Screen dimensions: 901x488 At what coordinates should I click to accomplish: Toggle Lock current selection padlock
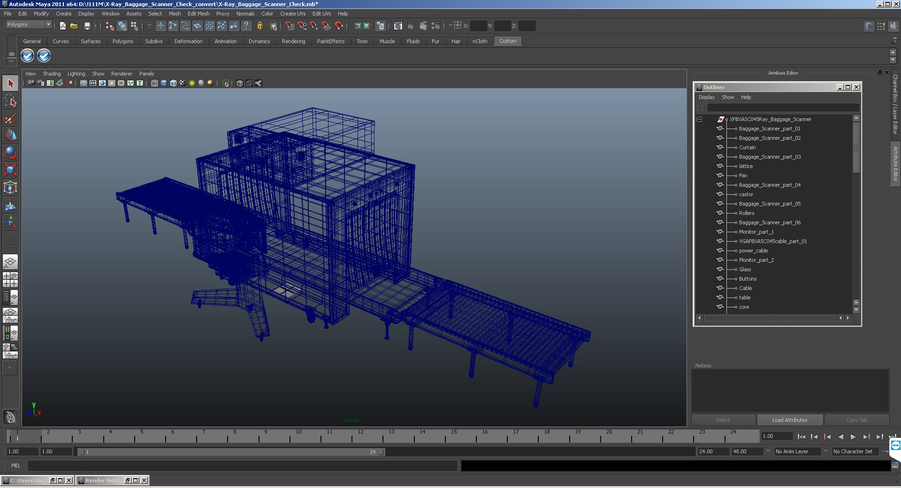pos(260,26)
